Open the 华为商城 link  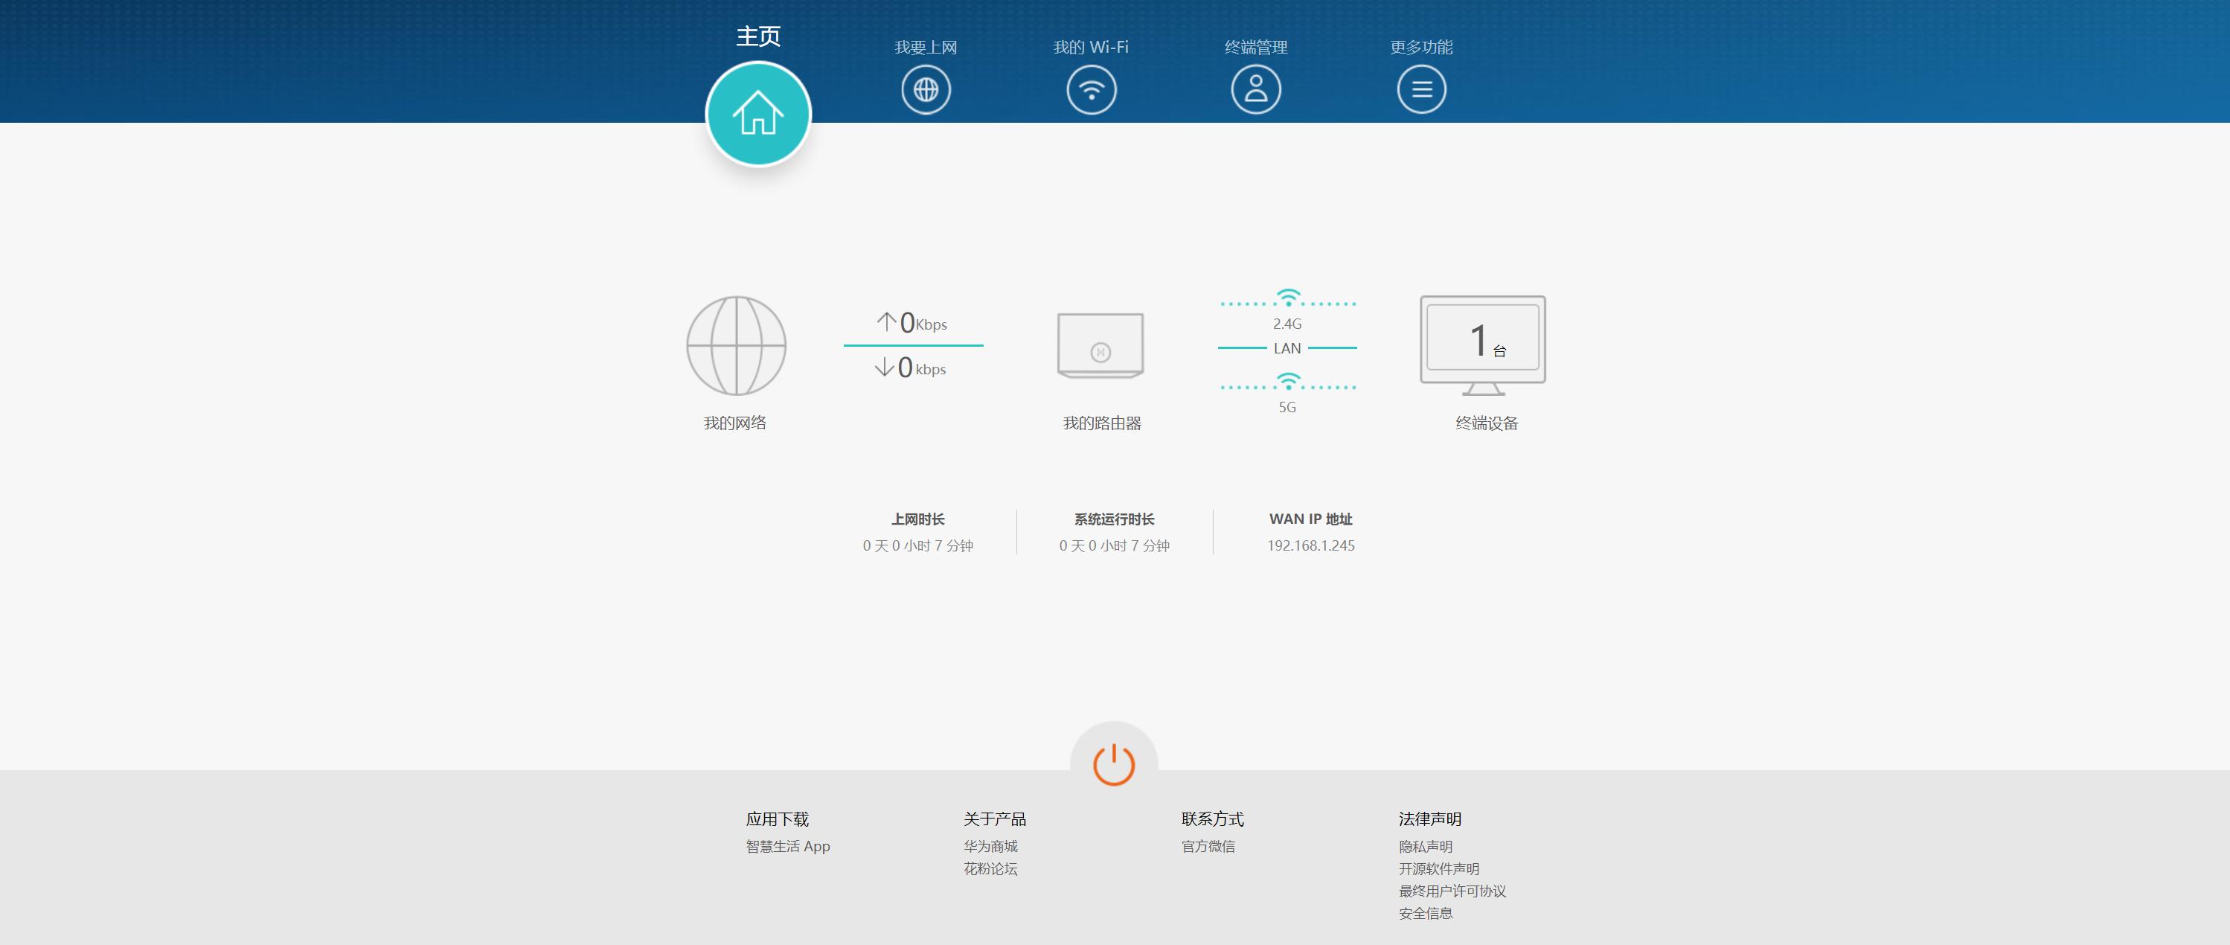(992, 846)
